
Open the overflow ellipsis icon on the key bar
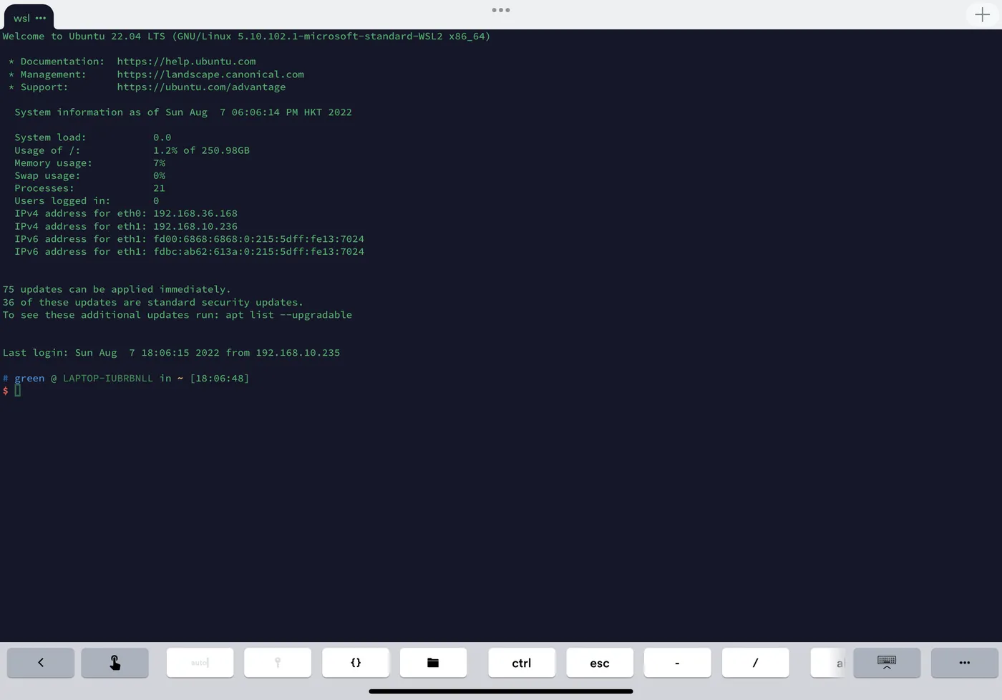pos(964,663)
